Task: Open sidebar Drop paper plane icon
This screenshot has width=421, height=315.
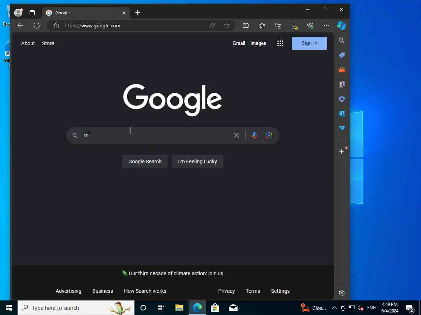Action: click(x=342, y=128)
